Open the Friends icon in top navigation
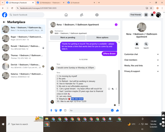The width and height of the screenshot is (165, 132). (82, 15)
